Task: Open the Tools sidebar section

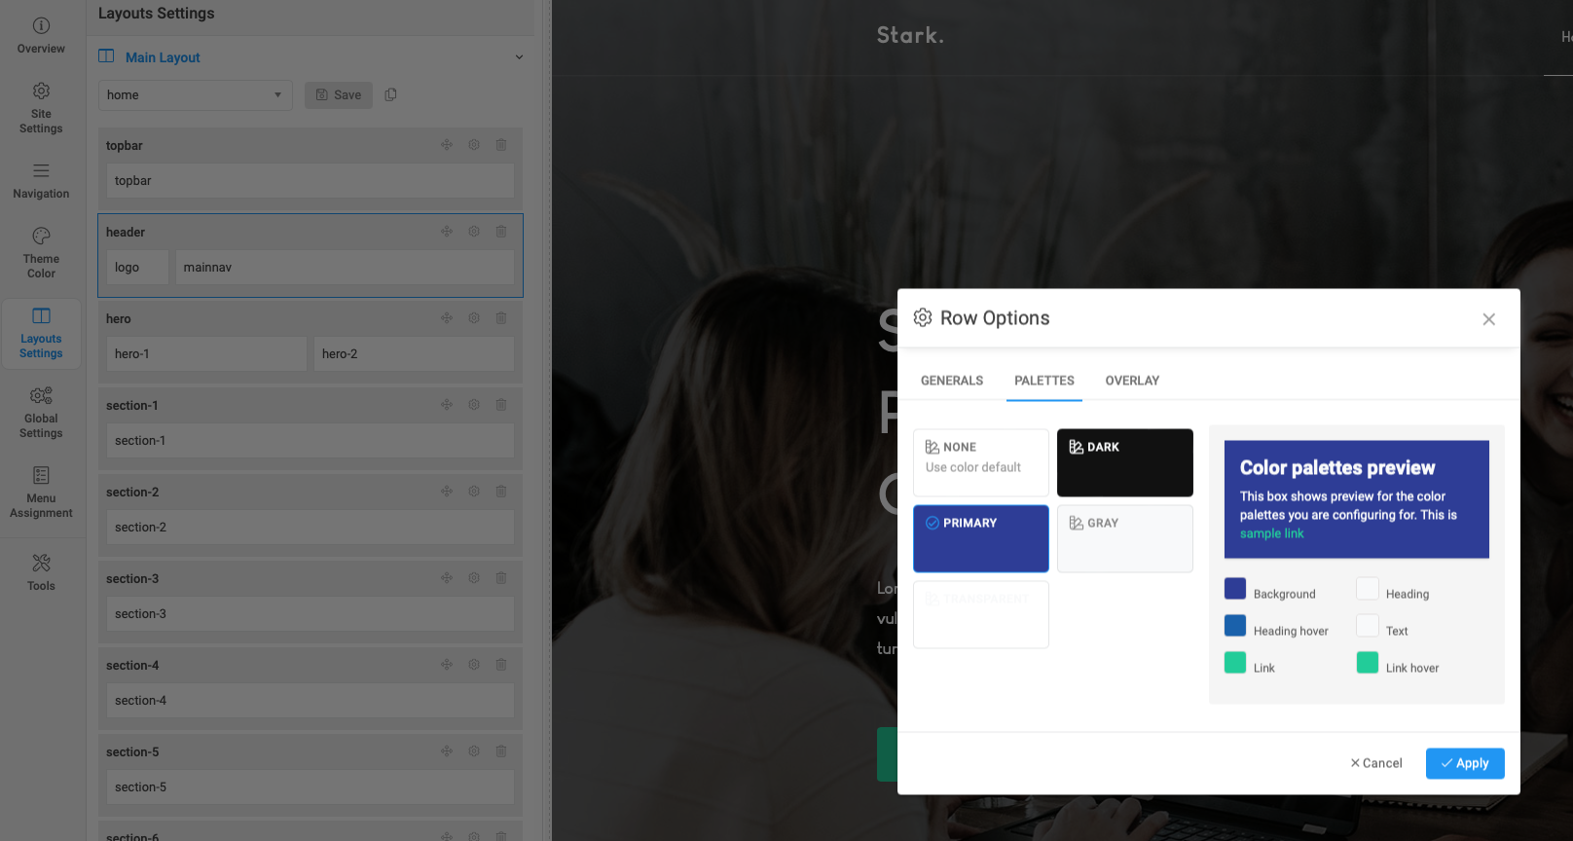Action: coord(41,572)
